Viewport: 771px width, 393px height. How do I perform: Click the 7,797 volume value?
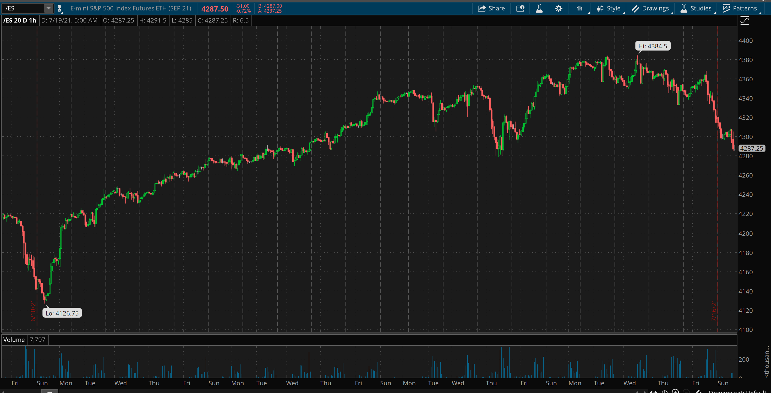pyautogui.click(x=37, y=339)
